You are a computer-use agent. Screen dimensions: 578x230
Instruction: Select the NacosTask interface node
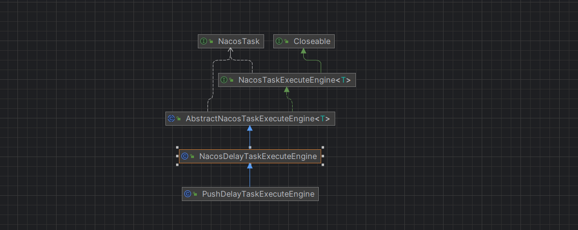[x=231, y=41]
